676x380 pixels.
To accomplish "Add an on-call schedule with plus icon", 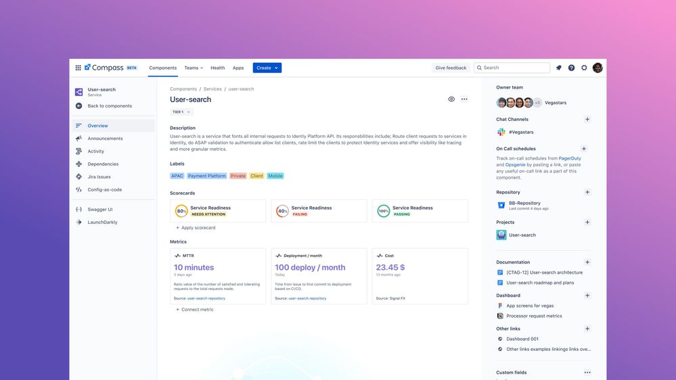I will pos(584,149).
